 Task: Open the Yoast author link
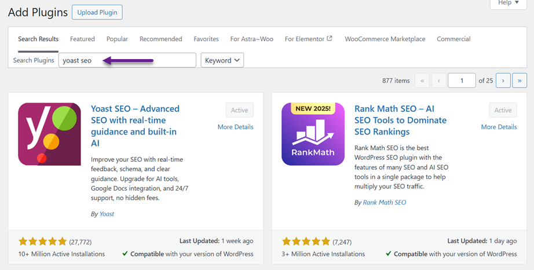pos(107,214)
